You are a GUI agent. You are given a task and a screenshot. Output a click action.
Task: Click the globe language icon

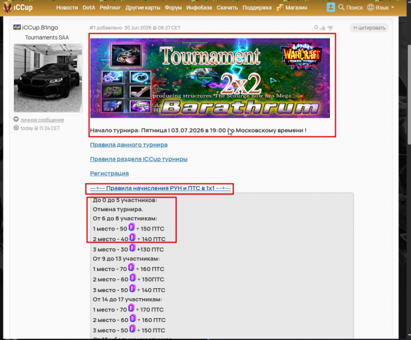click(x=370, y=7)
